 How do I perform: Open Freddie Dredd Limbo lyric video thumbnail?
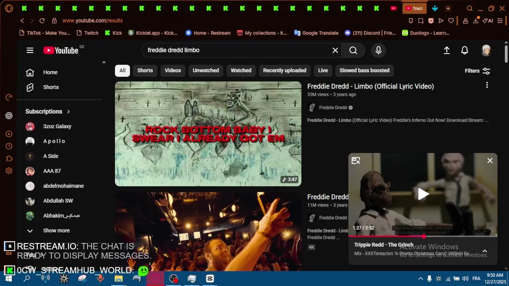(208, 134)
